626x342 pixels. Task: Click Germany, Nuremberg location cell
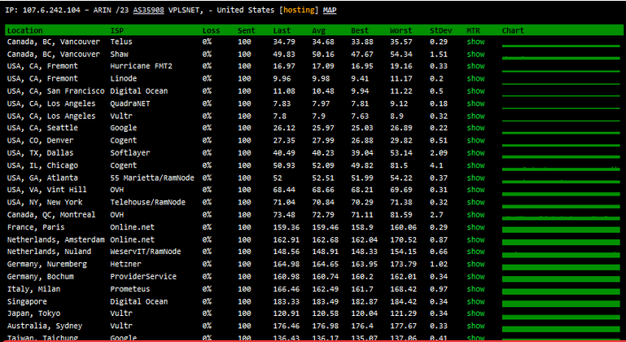click(47, 264)
